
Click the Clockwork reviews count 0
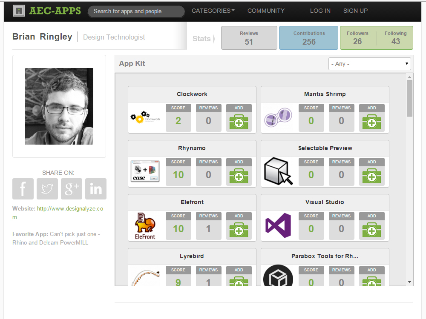coord(208,121)
